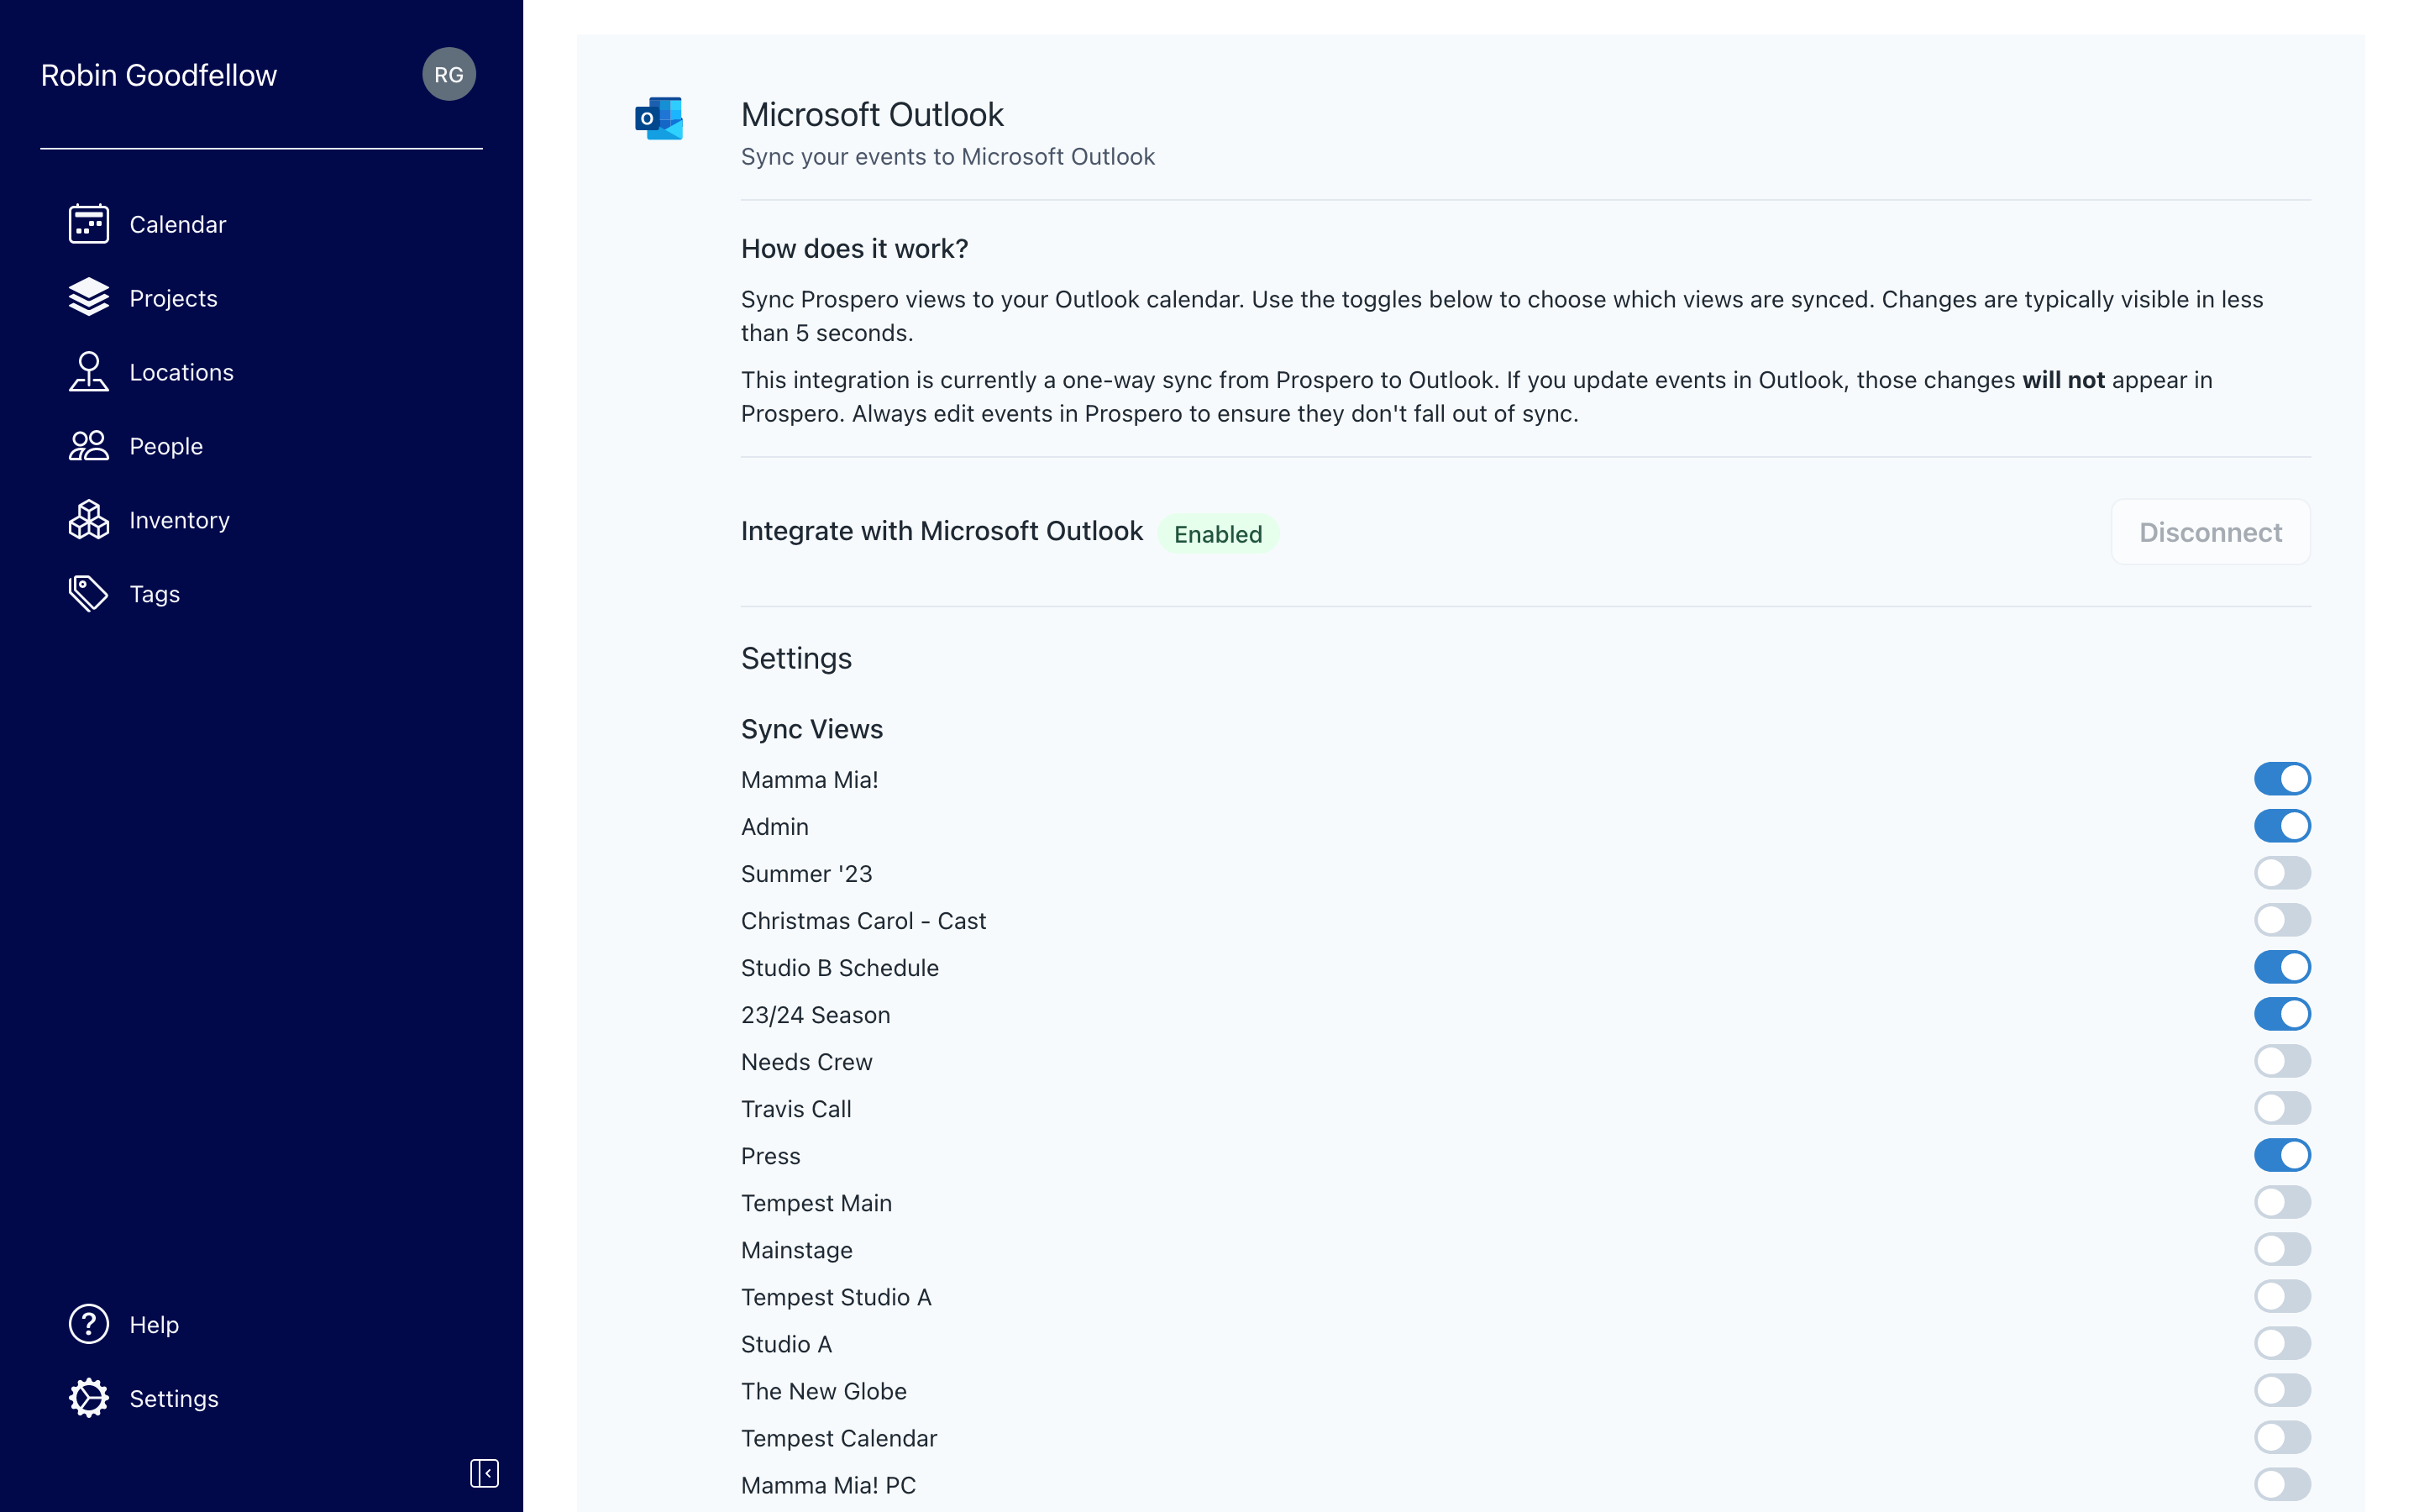Click the Enabled status badge

pyautogui.click(x=1216, y=534)
